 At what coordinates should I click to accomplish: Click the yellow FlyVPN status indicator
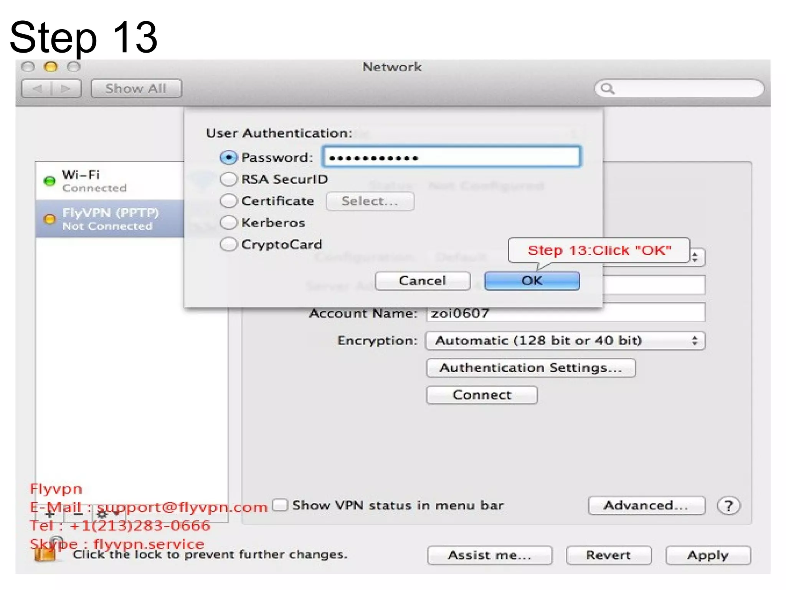[50, 219]
